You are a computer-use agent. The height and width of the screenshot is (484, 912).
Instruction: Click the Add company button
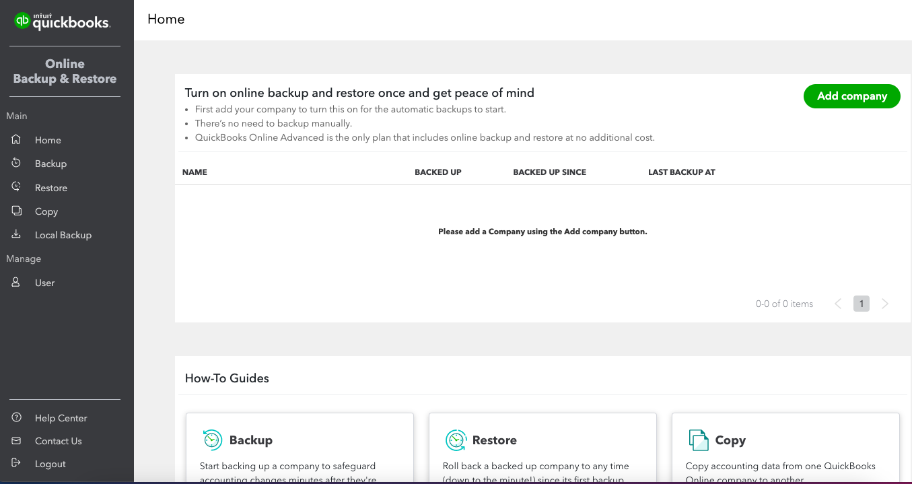coord(851,96)
